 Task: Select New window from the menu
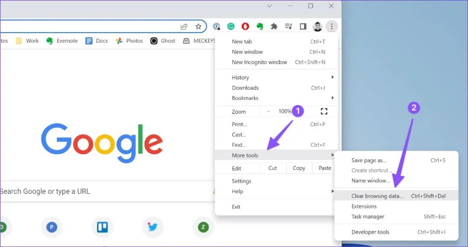(276, 52)
